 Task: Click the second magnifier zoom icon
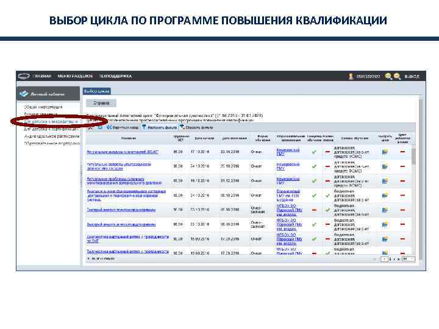pyautogui.click(x=397, y=76)
